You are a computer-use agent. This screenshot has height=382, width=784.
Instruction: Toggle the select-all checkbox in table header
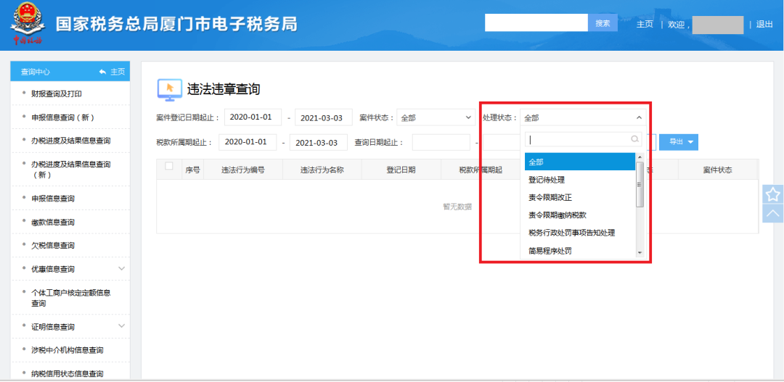tap(169, 166)
